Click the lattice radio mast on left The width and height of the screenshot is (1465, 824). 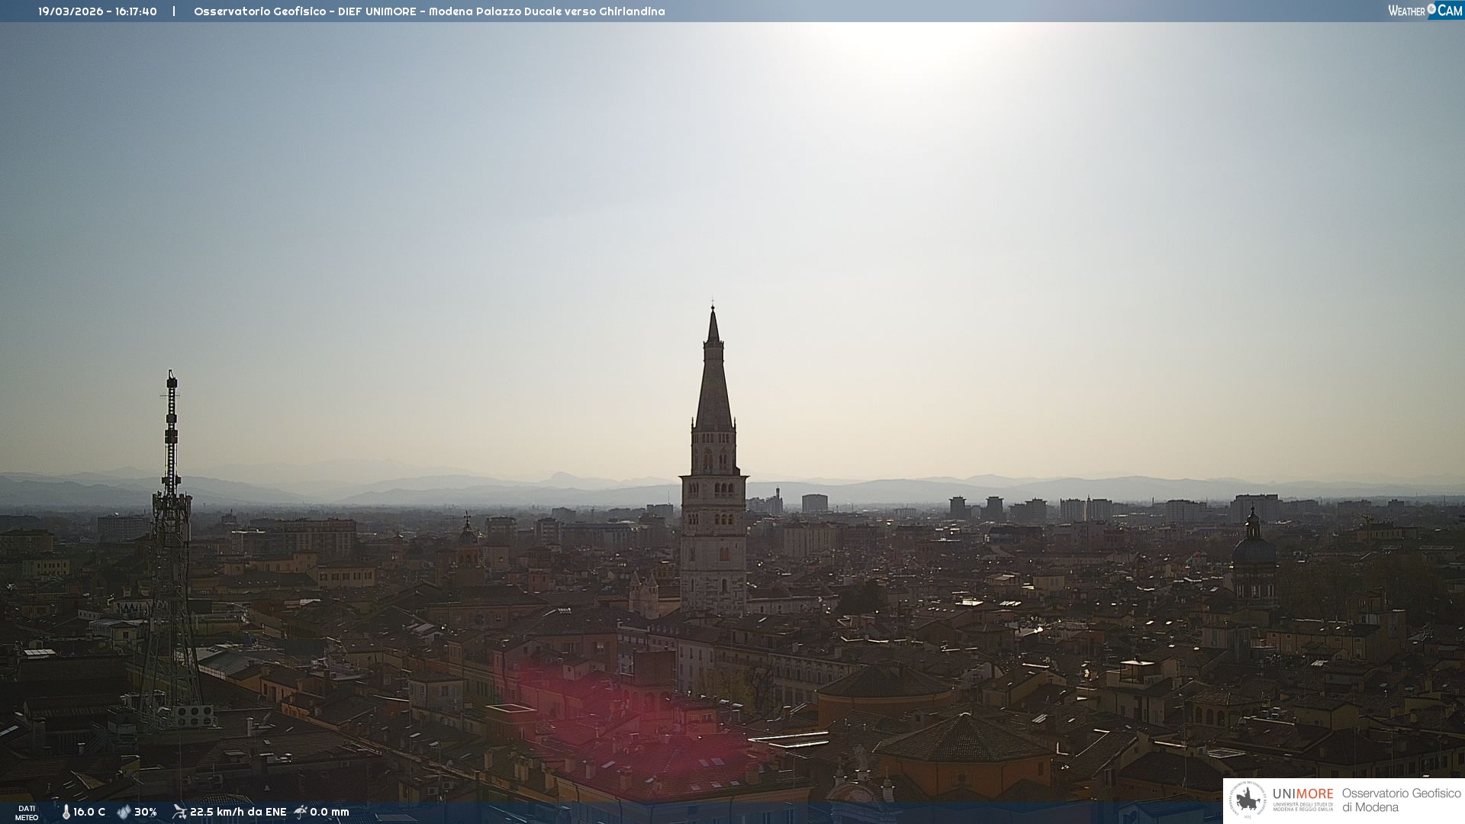click(171, 534)
